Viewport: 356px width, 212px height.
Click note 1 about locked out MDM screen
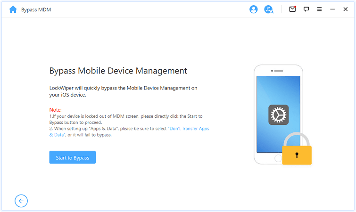tap(126, 119)
